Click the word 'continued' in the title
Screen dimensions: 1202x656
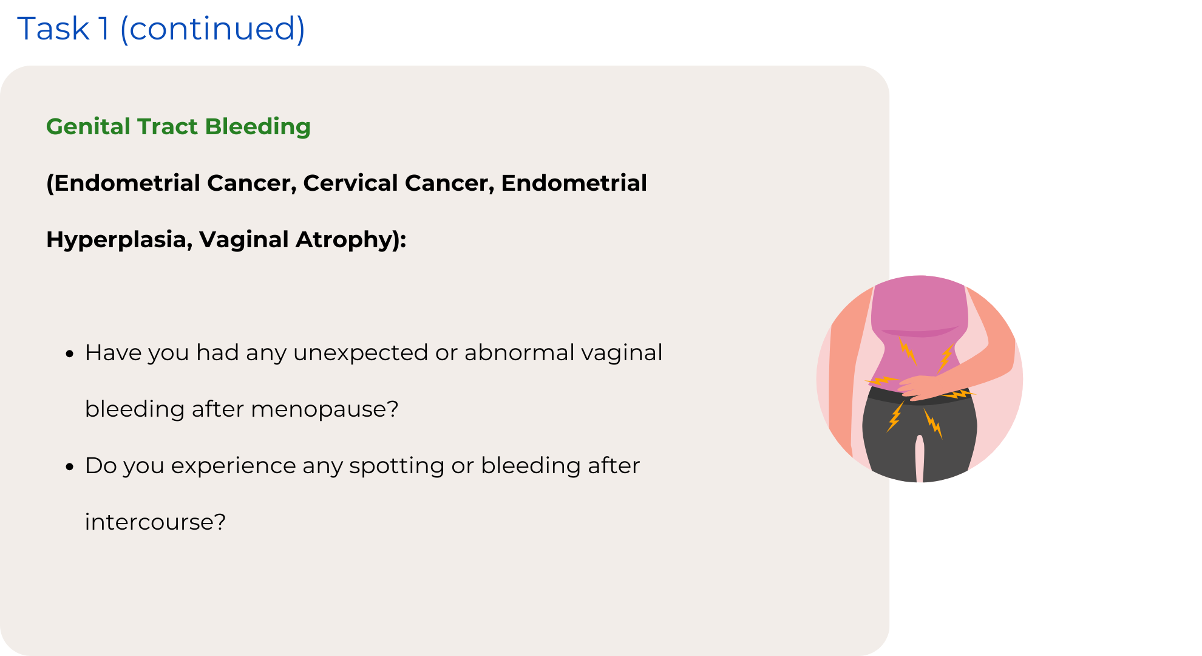(212, 29)
